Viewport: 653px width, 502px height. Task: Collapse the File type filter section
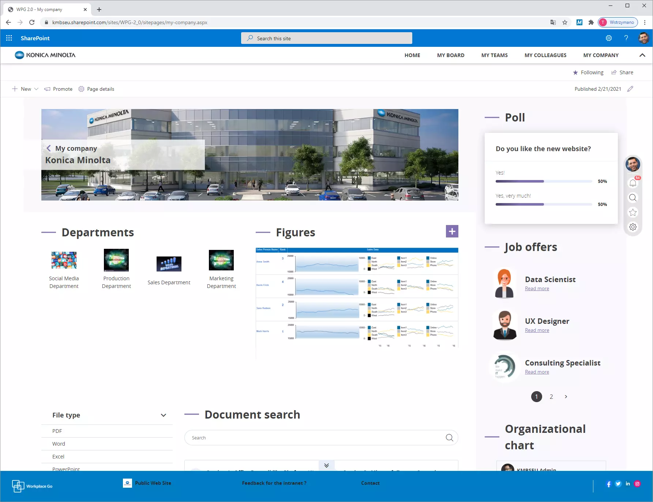tap(164, 415)
